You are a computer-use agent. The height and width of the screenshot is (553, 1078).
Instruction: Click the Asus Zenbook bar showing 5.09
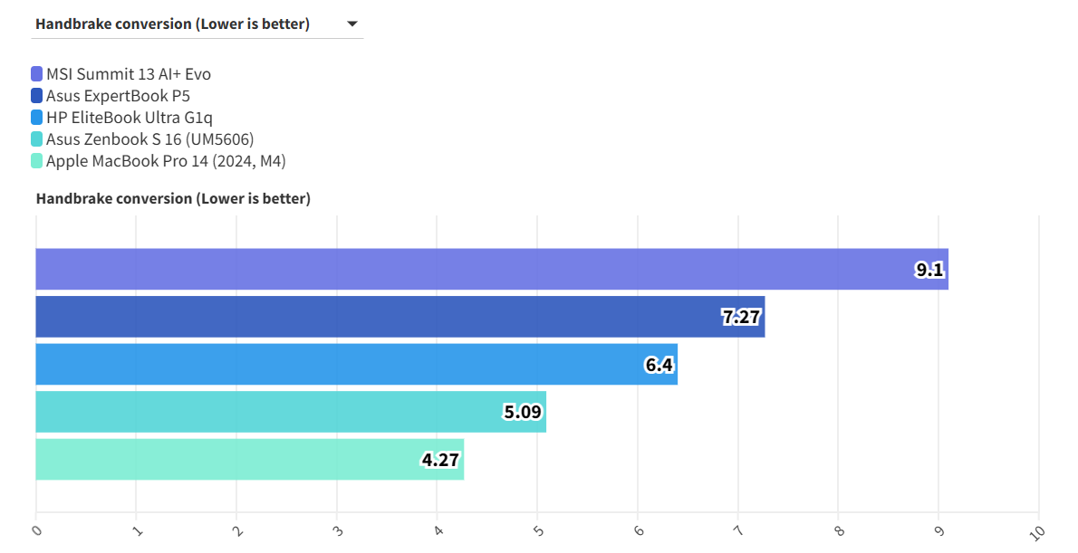tap(272, 412)
